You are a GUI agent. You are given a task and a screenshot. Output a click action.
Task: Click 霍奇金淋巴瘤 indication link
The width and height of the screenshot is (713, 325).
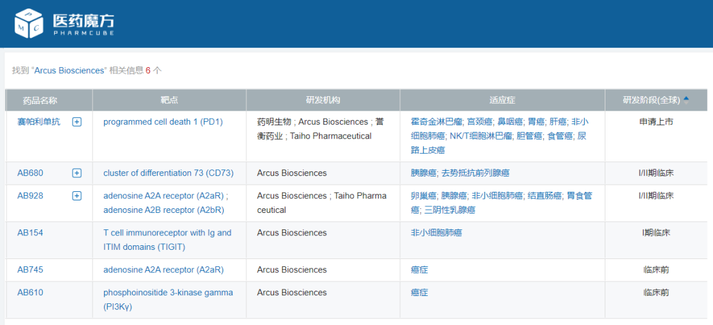437,122
